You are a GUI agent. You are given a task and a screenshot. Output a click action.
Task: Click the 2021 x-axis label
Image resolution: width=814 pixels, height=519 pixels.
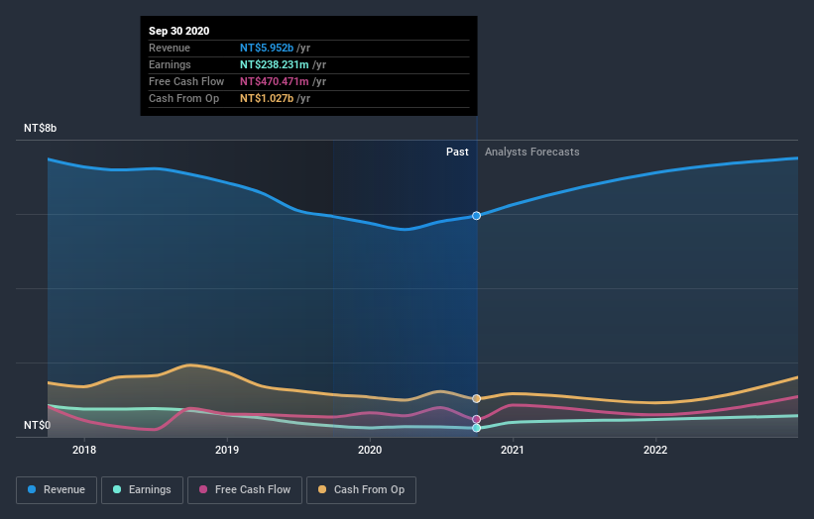coord(513,450)
